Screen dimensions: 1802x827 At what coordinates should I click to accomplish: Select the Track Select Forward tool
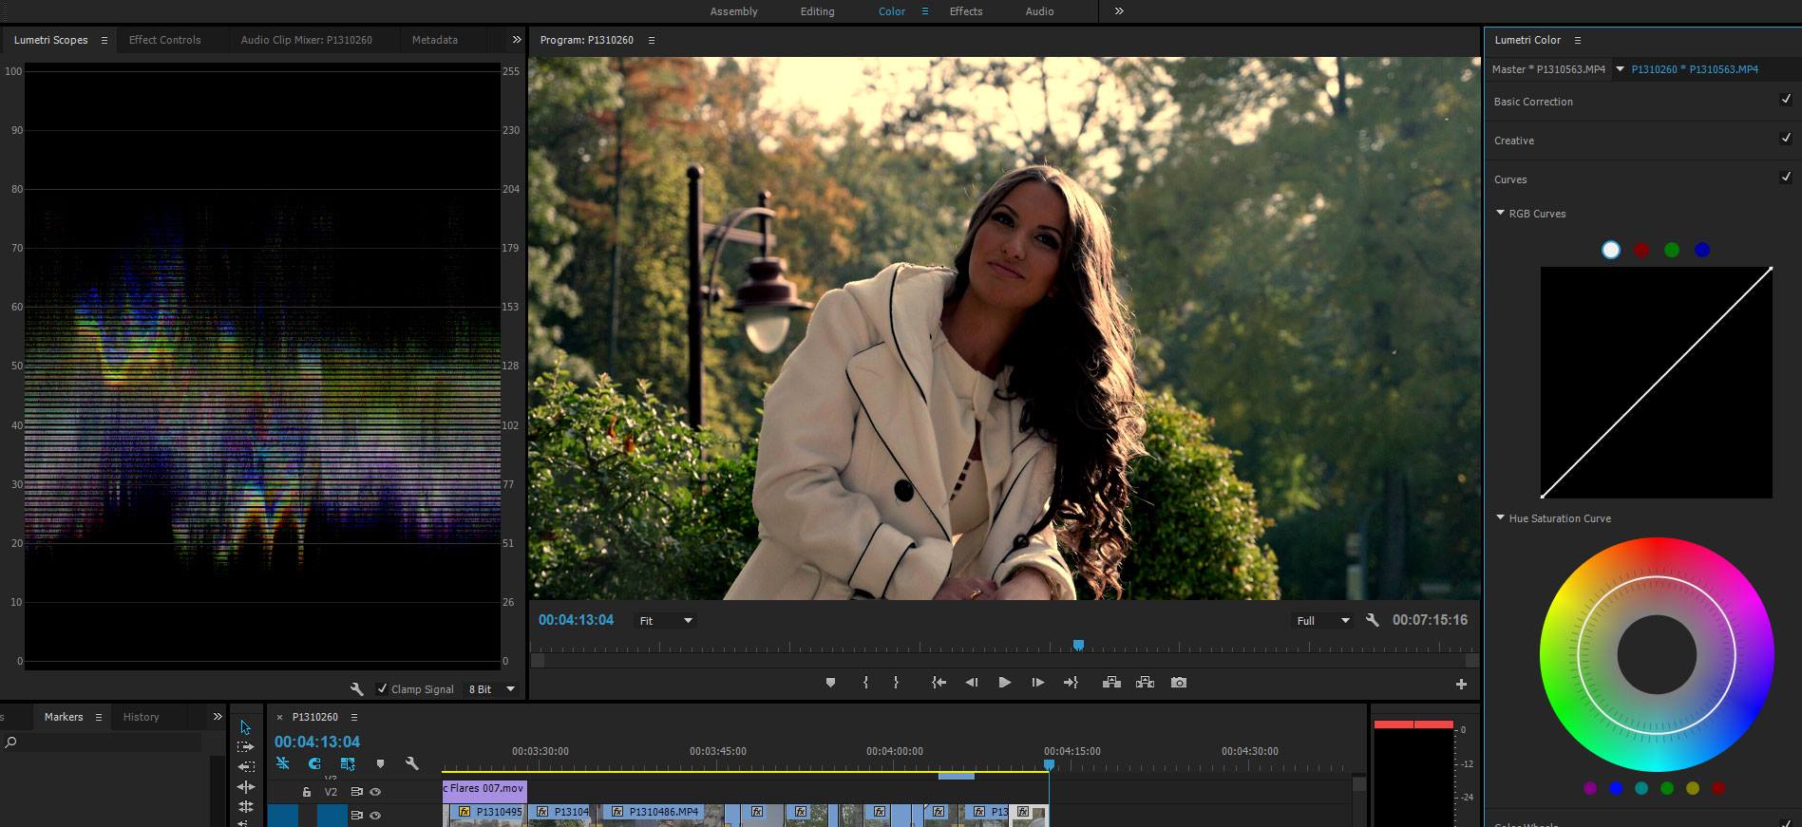click(x=246, y=747)
